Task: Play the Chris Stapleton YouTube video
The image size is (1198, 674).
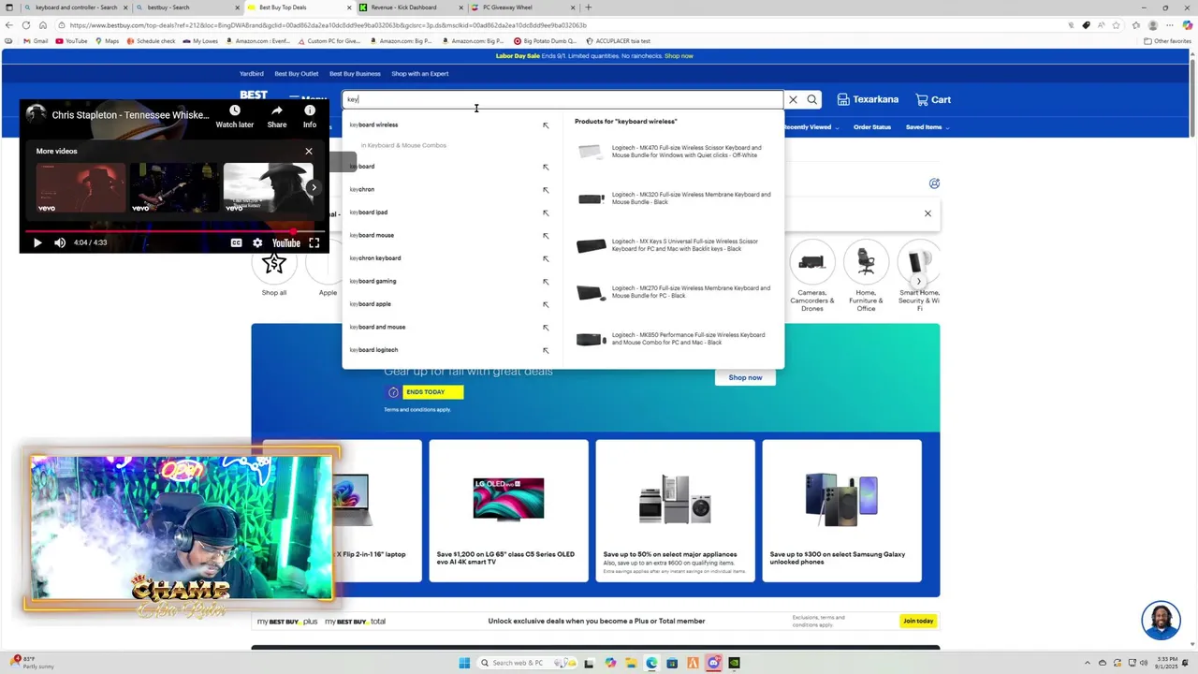Action: (37, 242)
